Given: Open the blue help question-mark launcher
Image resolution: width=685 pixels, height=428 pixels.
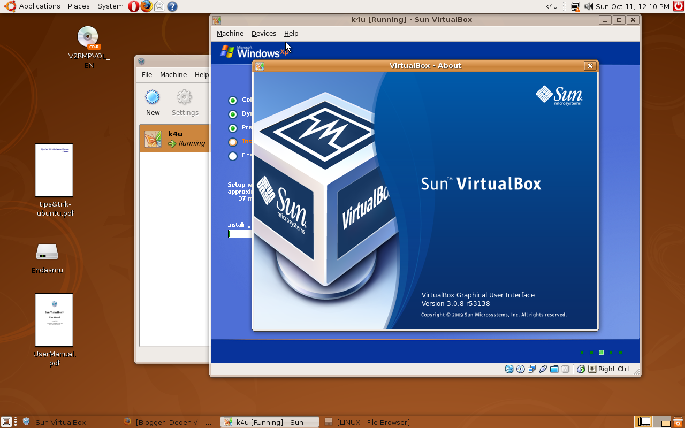Looking at the screenshot, I should [172, 6].
